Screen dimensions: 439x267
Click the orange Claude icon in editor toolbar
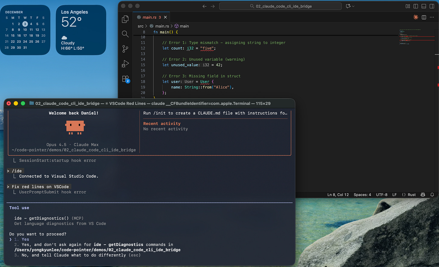[415, 17]
